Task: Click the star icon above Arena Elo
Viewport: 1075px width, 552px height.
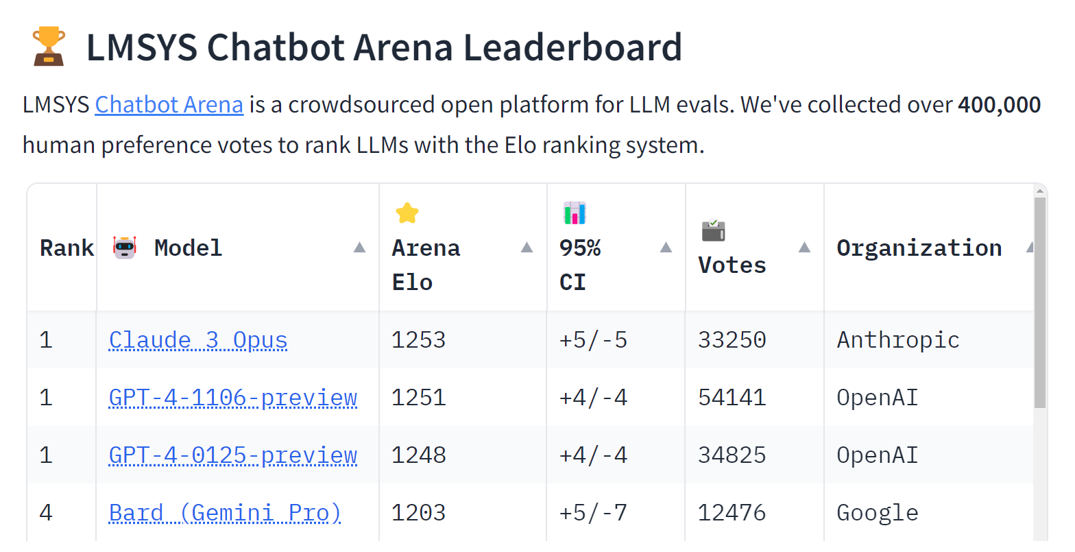Action: (407, 213)
